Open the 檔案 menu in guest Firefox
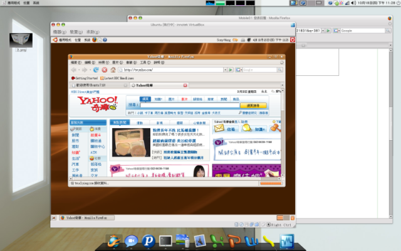Screen dimensions: 401x251 [x=76, y=63]
